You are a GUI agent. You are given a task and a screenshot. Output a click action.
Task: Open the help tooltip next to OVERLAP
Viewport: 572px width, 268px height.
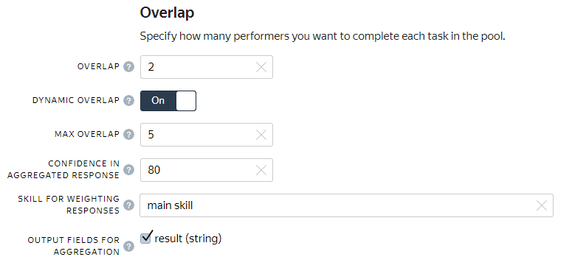pos(128,67)
